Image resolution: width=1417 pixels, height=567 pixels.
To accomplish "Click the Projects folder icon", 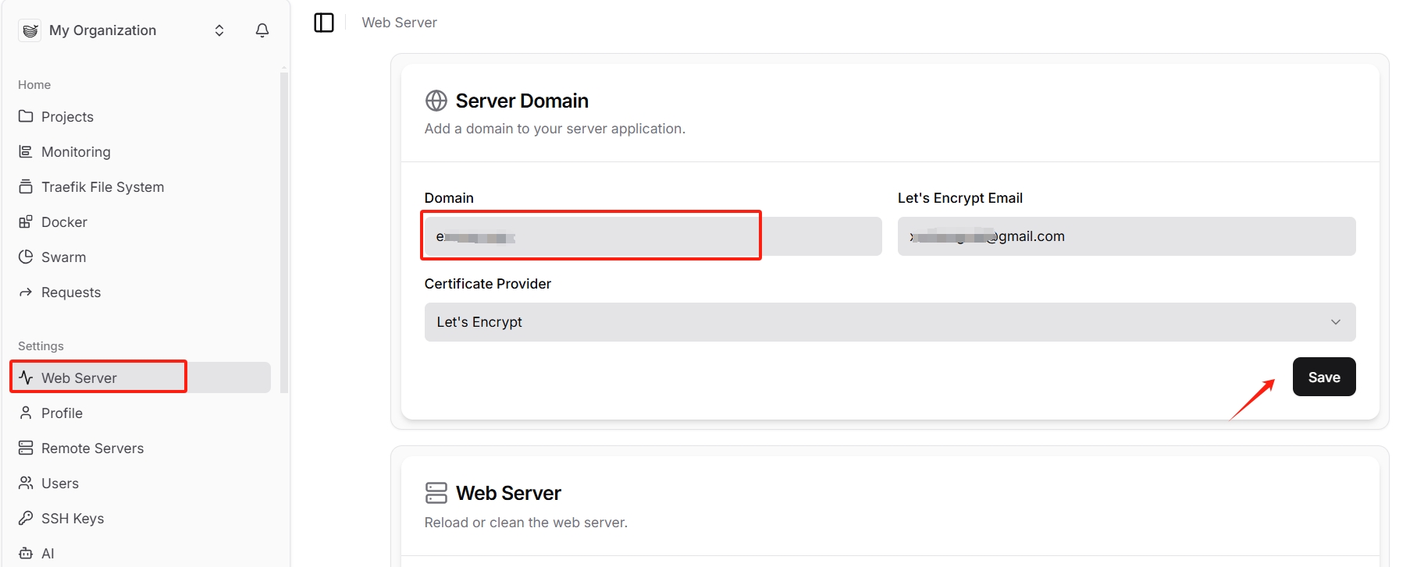I will (26, 116).
